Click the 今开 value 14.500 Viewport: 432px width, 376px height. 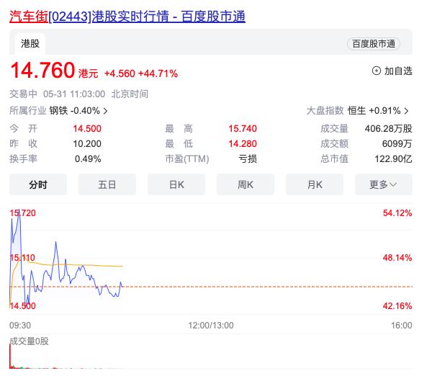click(87, 128)
